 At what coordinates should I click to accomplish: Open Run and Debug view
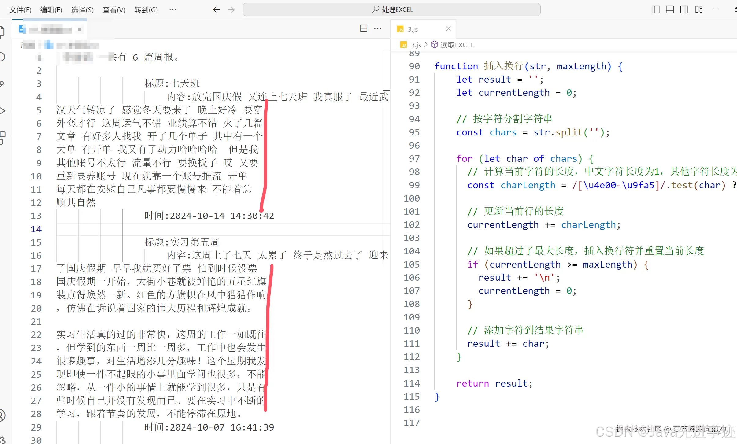pyautogui.click(x=2, y=111)
